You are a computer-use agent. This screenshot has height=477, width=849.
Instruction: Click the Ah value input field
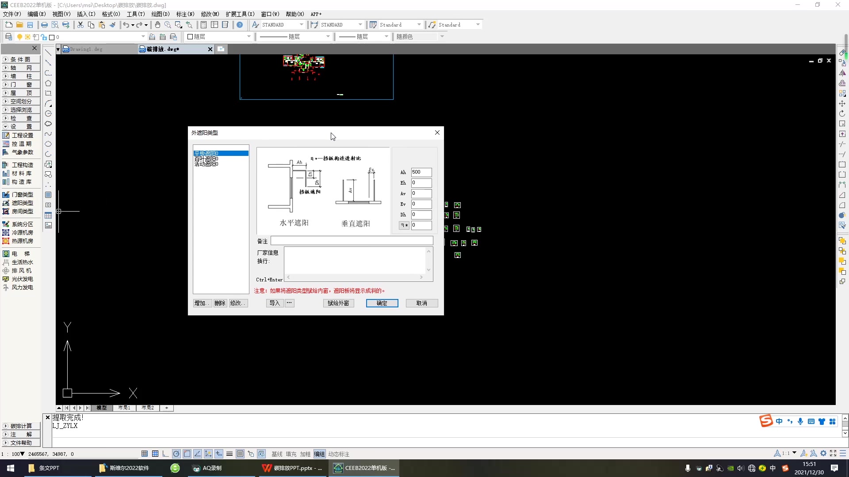point(421,172)
